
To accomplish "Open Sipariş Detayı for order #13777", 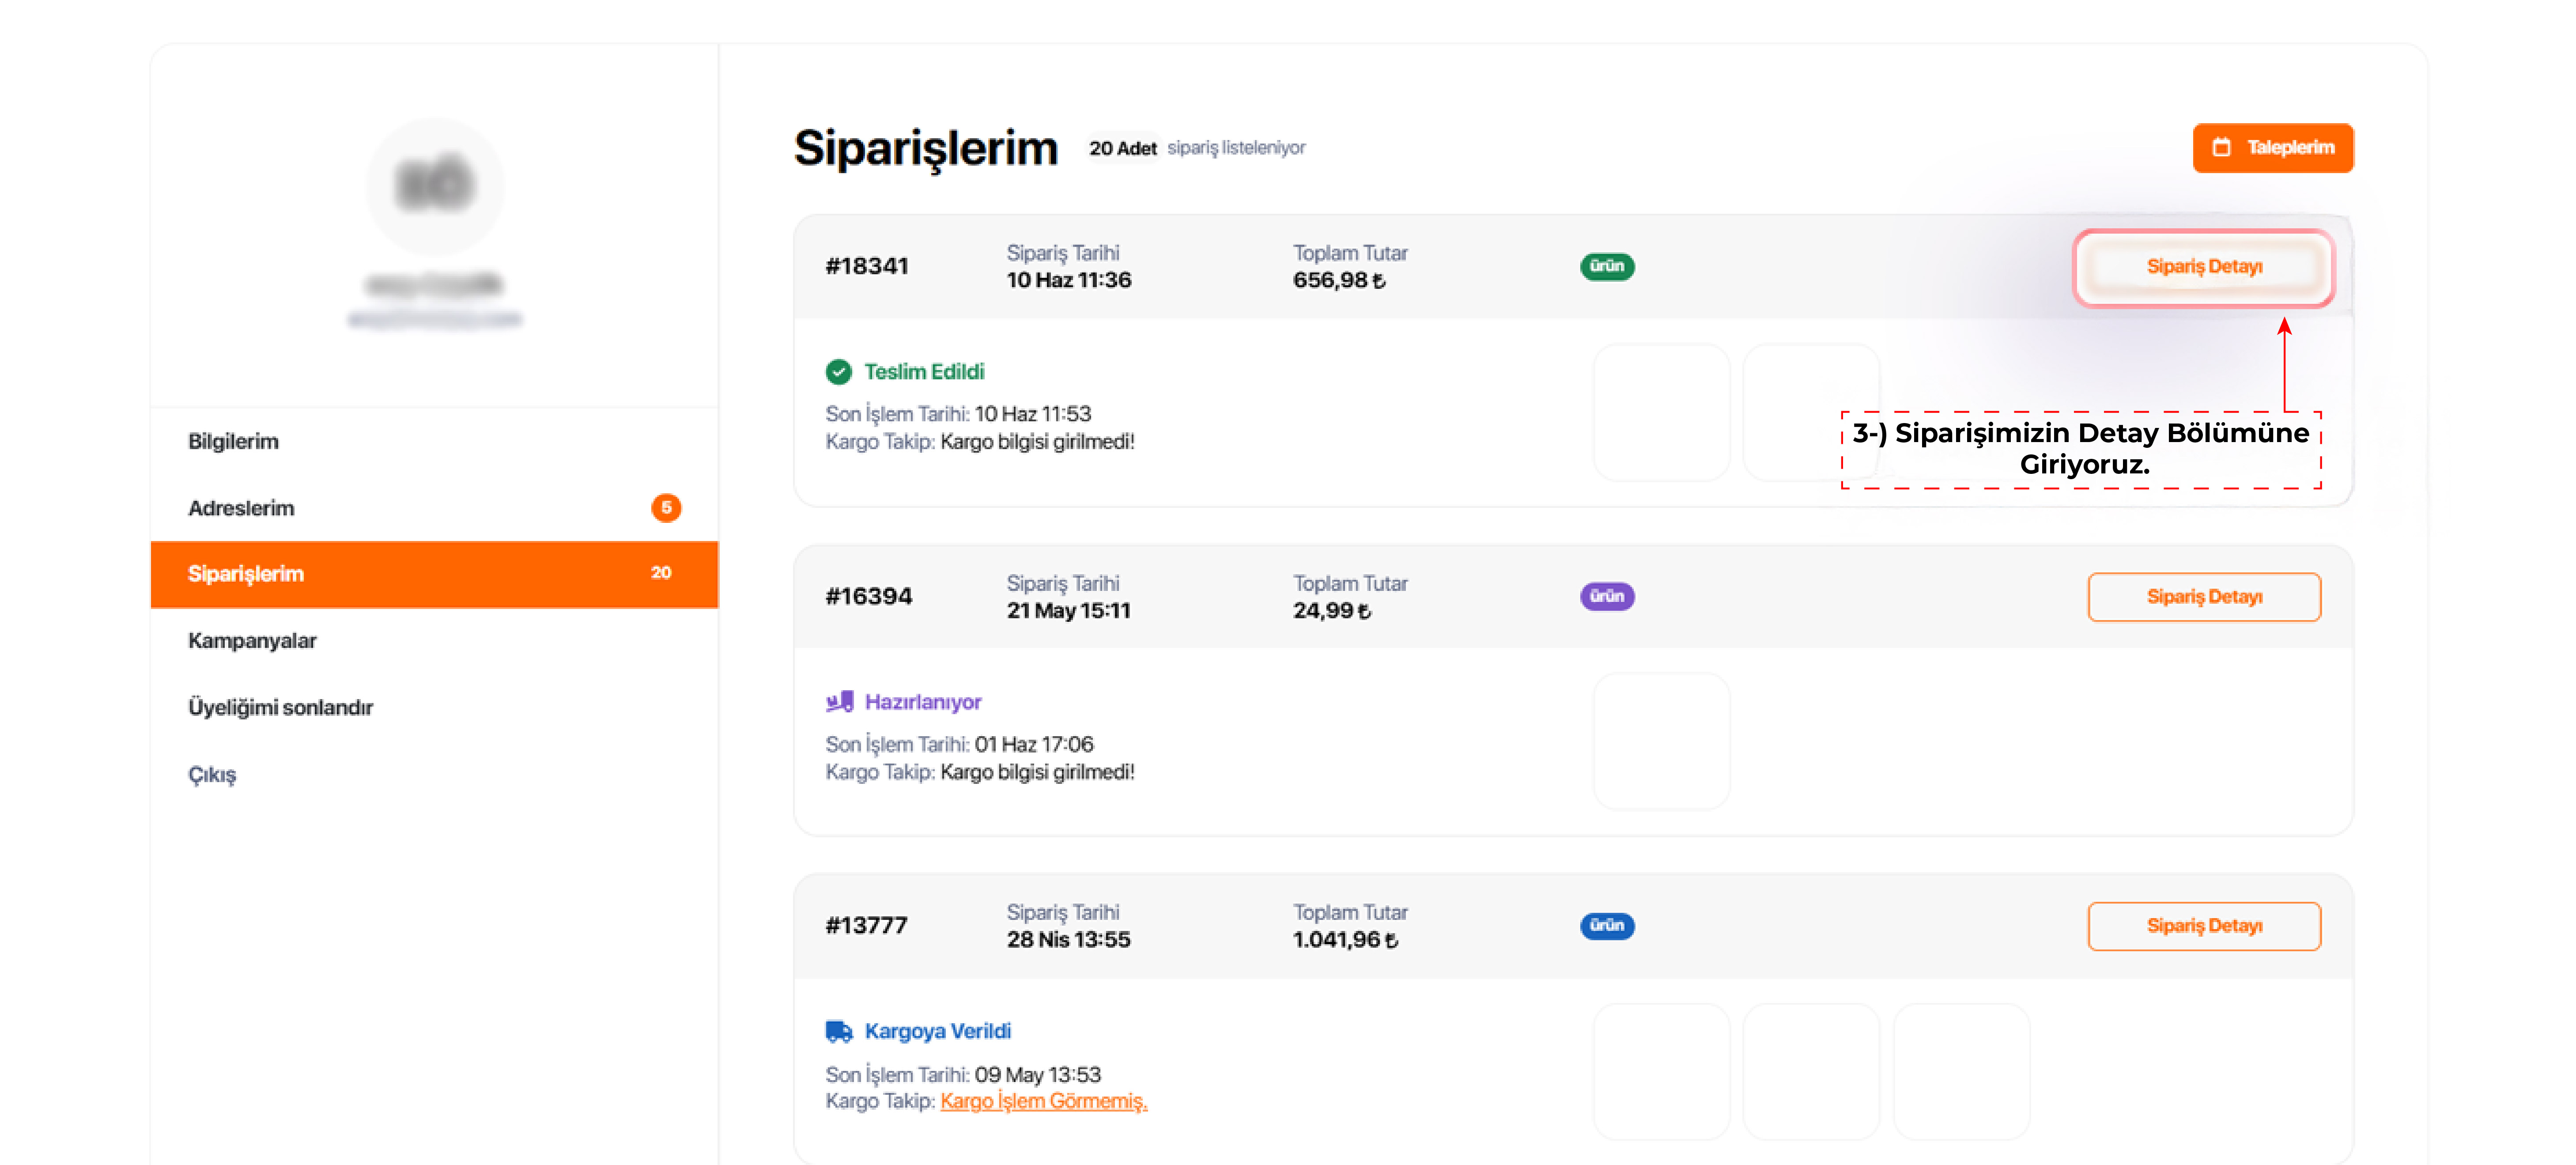I will [2204, 926].
